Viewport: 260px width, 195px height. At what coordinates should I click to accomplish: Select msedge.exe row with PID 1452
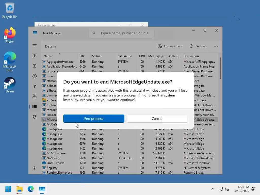coord(130,148)
